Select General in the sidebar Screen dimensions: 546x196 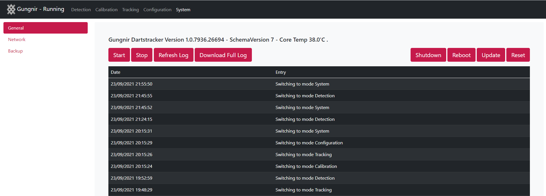click(x=45, y=28)
